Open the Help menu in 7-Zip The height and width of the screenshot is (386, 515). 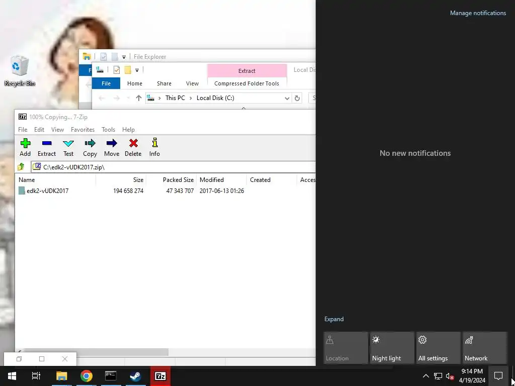pyautogui.click(x=128, y=130)
